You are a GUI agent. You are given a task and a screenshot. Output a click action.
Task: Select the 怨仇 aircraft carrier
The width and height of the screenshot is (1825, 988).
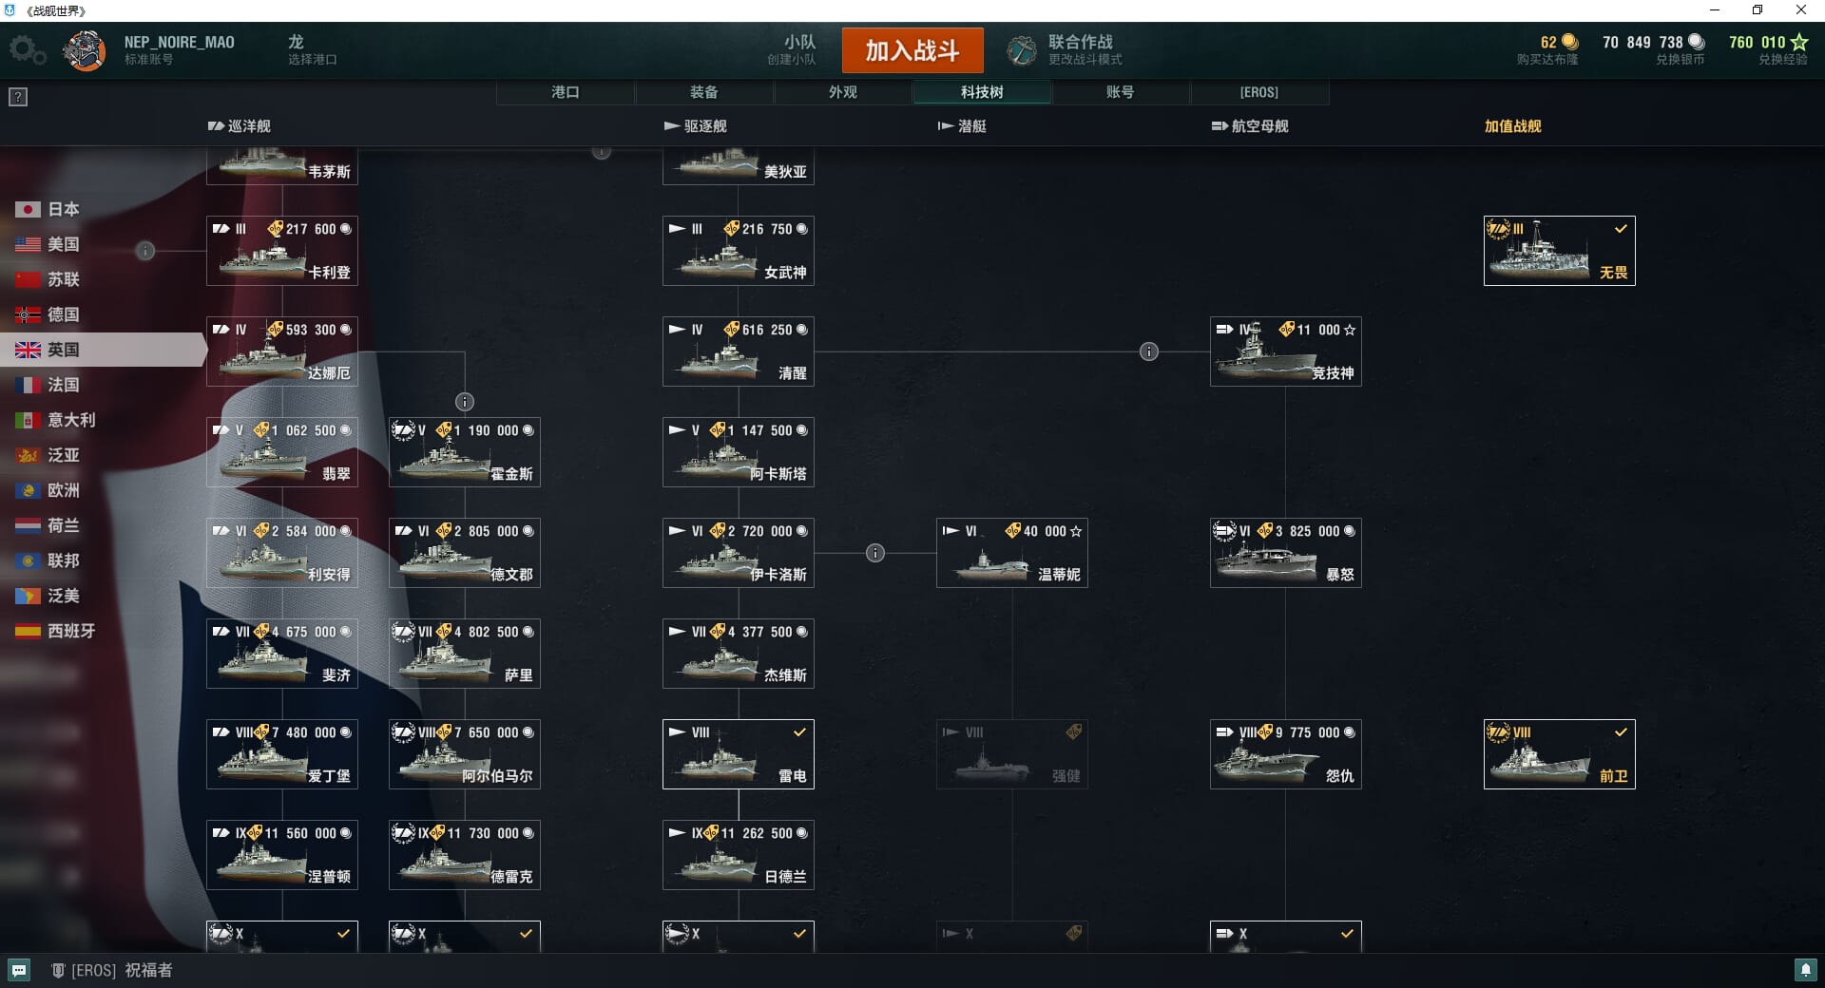1286,754
